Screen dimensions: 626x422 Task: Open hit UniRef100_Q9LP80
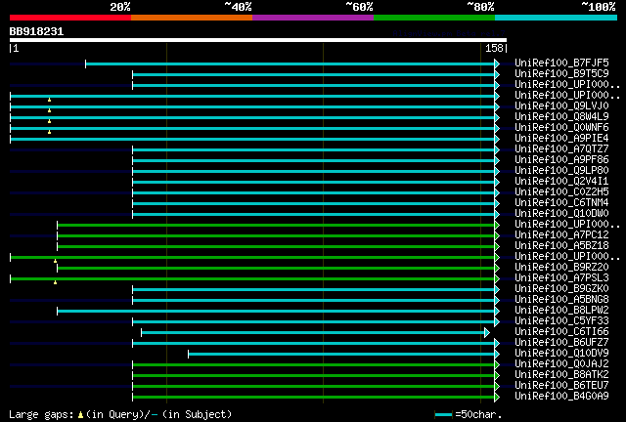pos(561,171)
